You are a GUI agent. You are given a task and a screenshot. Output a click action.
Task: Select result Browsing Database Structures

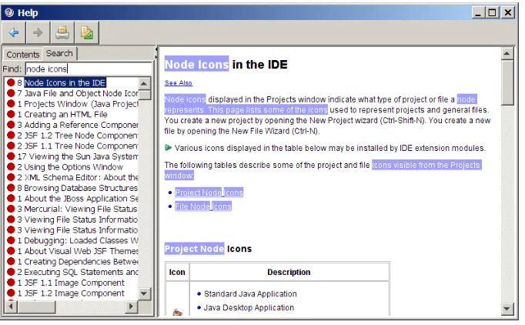(x=81, y=188)
